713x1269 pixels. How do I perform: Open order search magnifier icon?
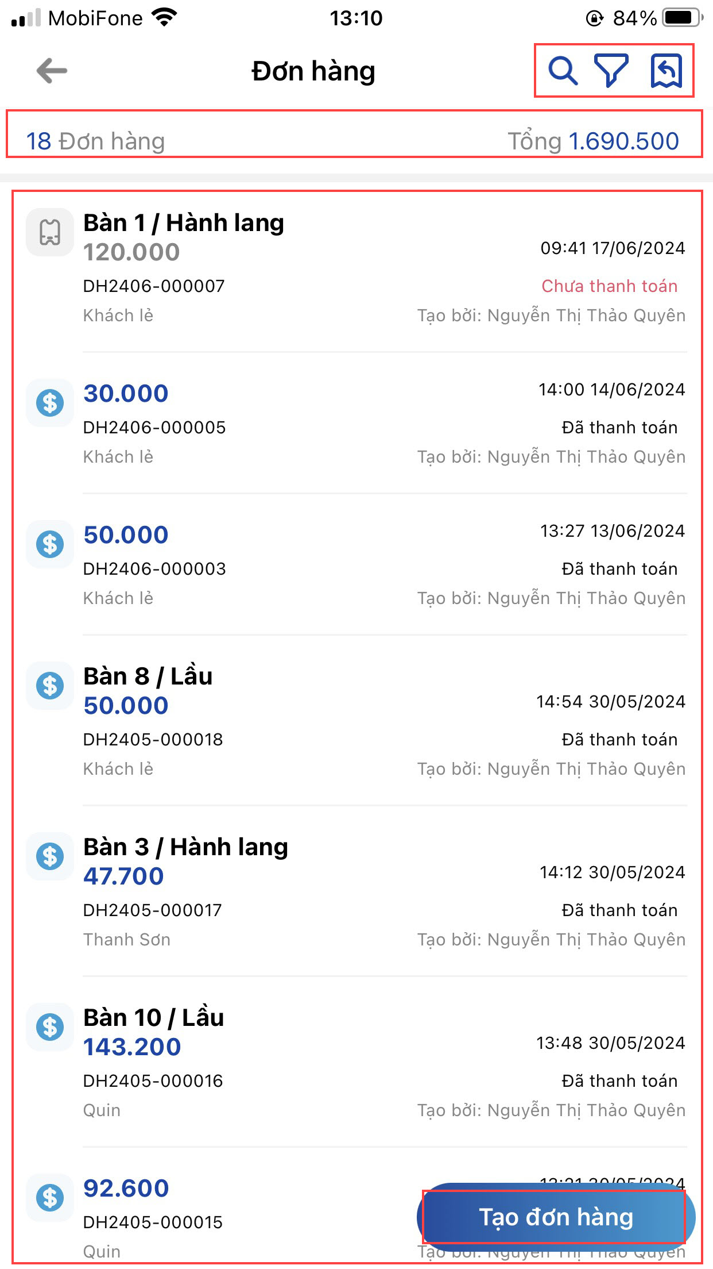coord(563,71)
